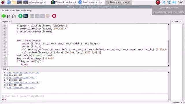This screenshot has width=185, height=104.
Task: Open youtube.com link above '242 173 108 111'
Action: (x=21, y=78)
